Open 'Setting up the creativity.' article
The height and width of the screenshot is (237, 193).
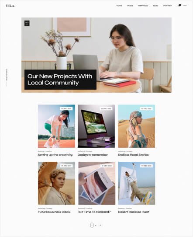[x=55, y=155]
